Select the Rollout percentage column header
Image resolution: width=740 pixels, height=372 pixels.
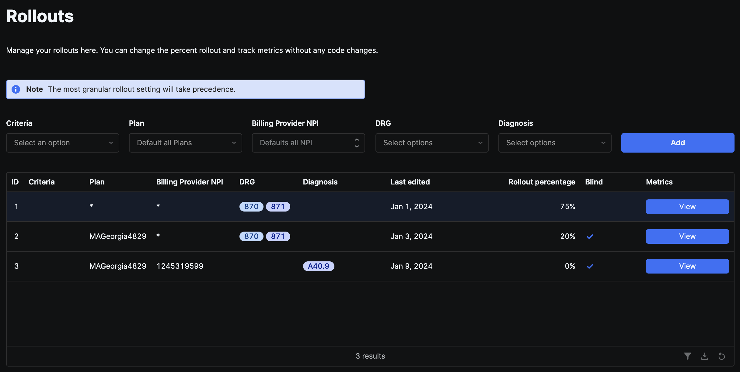coord(542,182)
